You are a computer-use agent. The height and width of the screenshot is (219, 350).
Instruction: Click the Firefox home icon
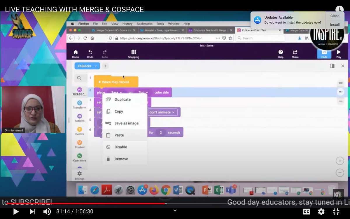click(92, 38)
